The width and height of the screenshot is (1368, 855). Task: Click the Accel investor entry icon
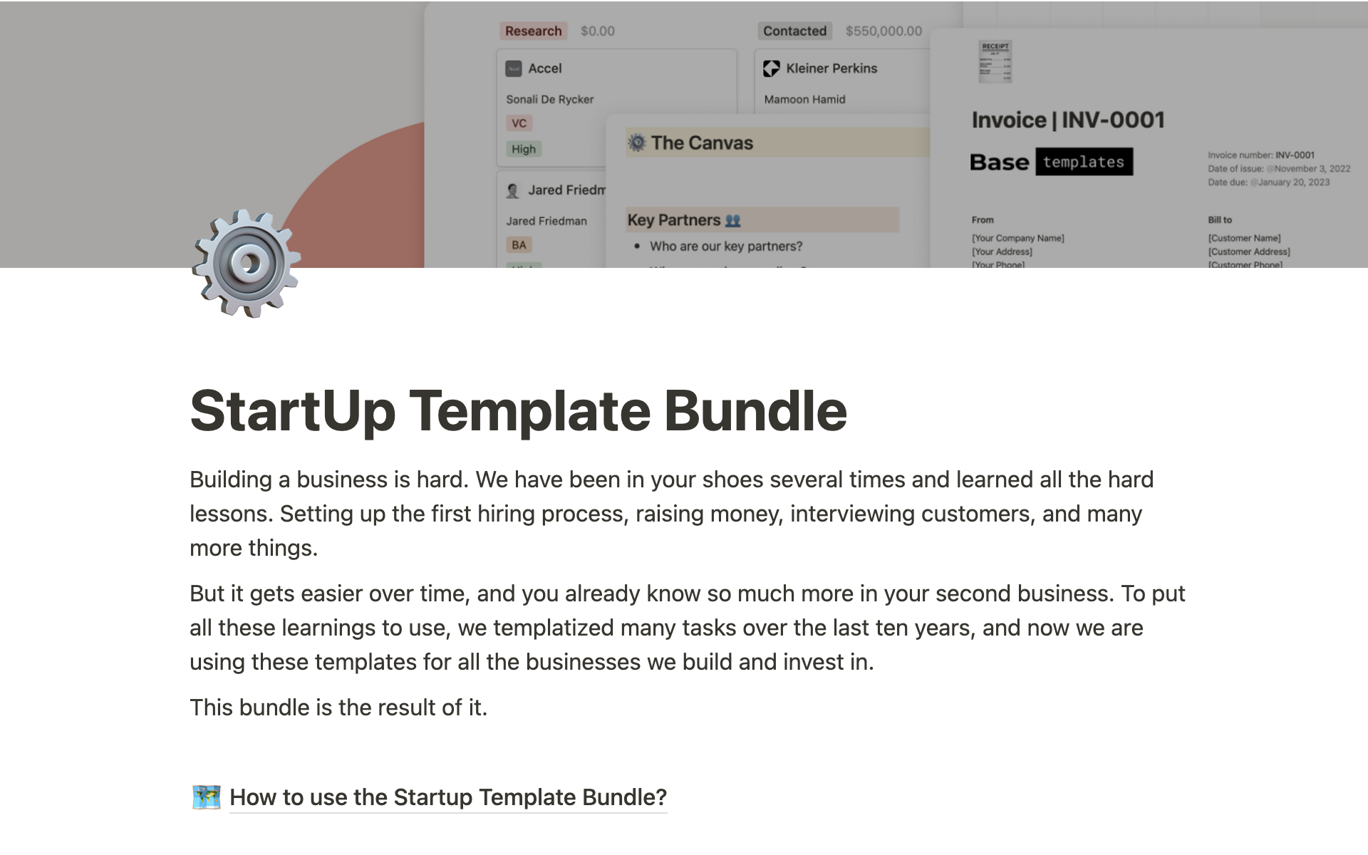tap(513, 68)
